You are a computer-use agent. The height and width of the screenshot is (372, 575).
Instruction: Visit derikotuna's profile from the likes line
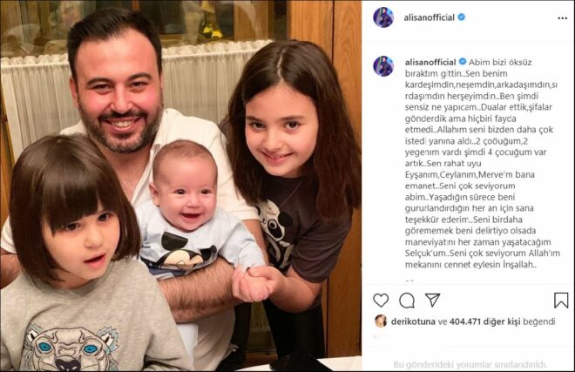[413, 321]
